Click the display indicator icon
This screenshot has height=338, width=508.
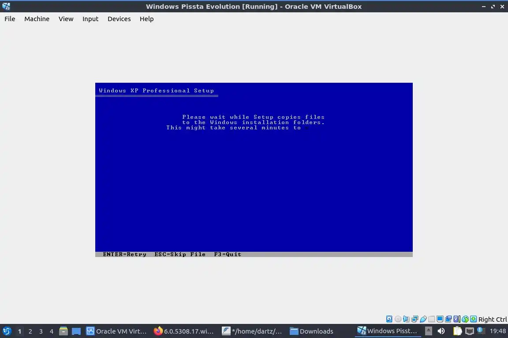[x=440, y=319]
